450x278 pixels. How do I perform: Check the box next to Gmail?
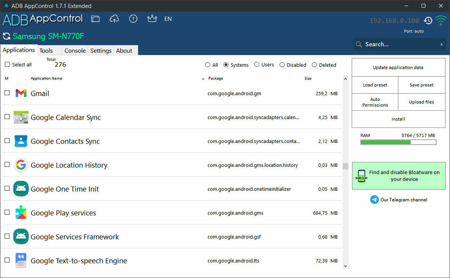(x=7, y=93)
